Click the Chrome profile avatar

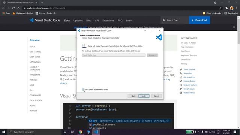point(232,8)
